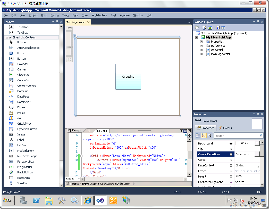
Task: Toggle the Cursor property marker square
Action: coord(231,160)
